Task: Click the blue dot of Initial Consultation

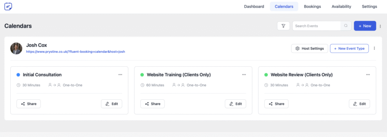Action: [18, 75]
